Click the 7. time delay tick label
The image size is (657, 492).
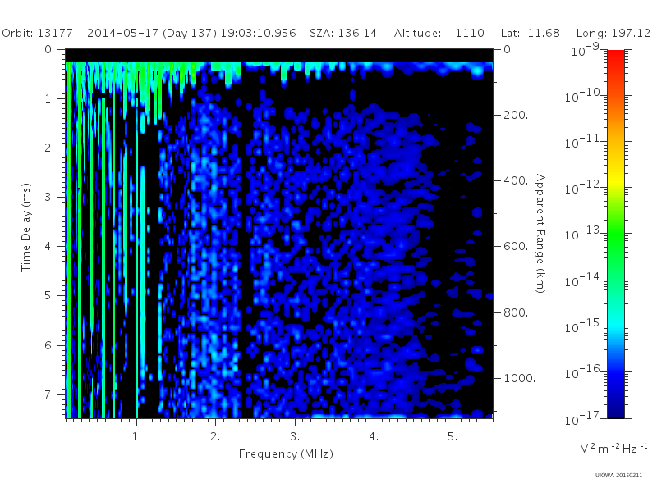(49, 394)
